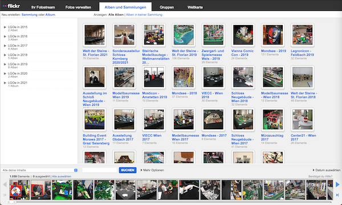Switch to Fotos verwalten tab
The width and height of the screenshot is (342, 205).
tap(78, 7)
